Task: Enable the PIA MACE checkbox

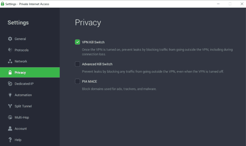Action: click(x=77, y=81)
